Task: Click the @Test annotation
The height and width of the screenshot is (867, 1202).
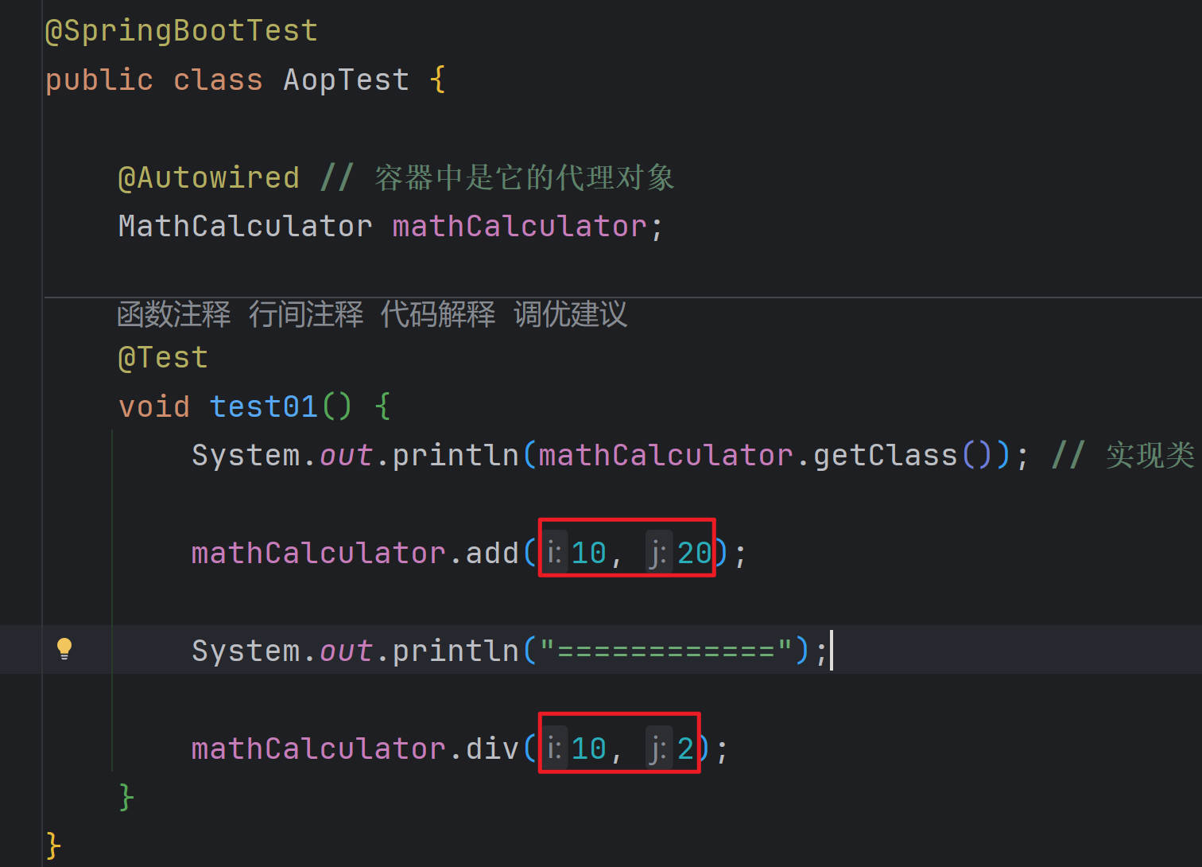Action: point(163,358)
